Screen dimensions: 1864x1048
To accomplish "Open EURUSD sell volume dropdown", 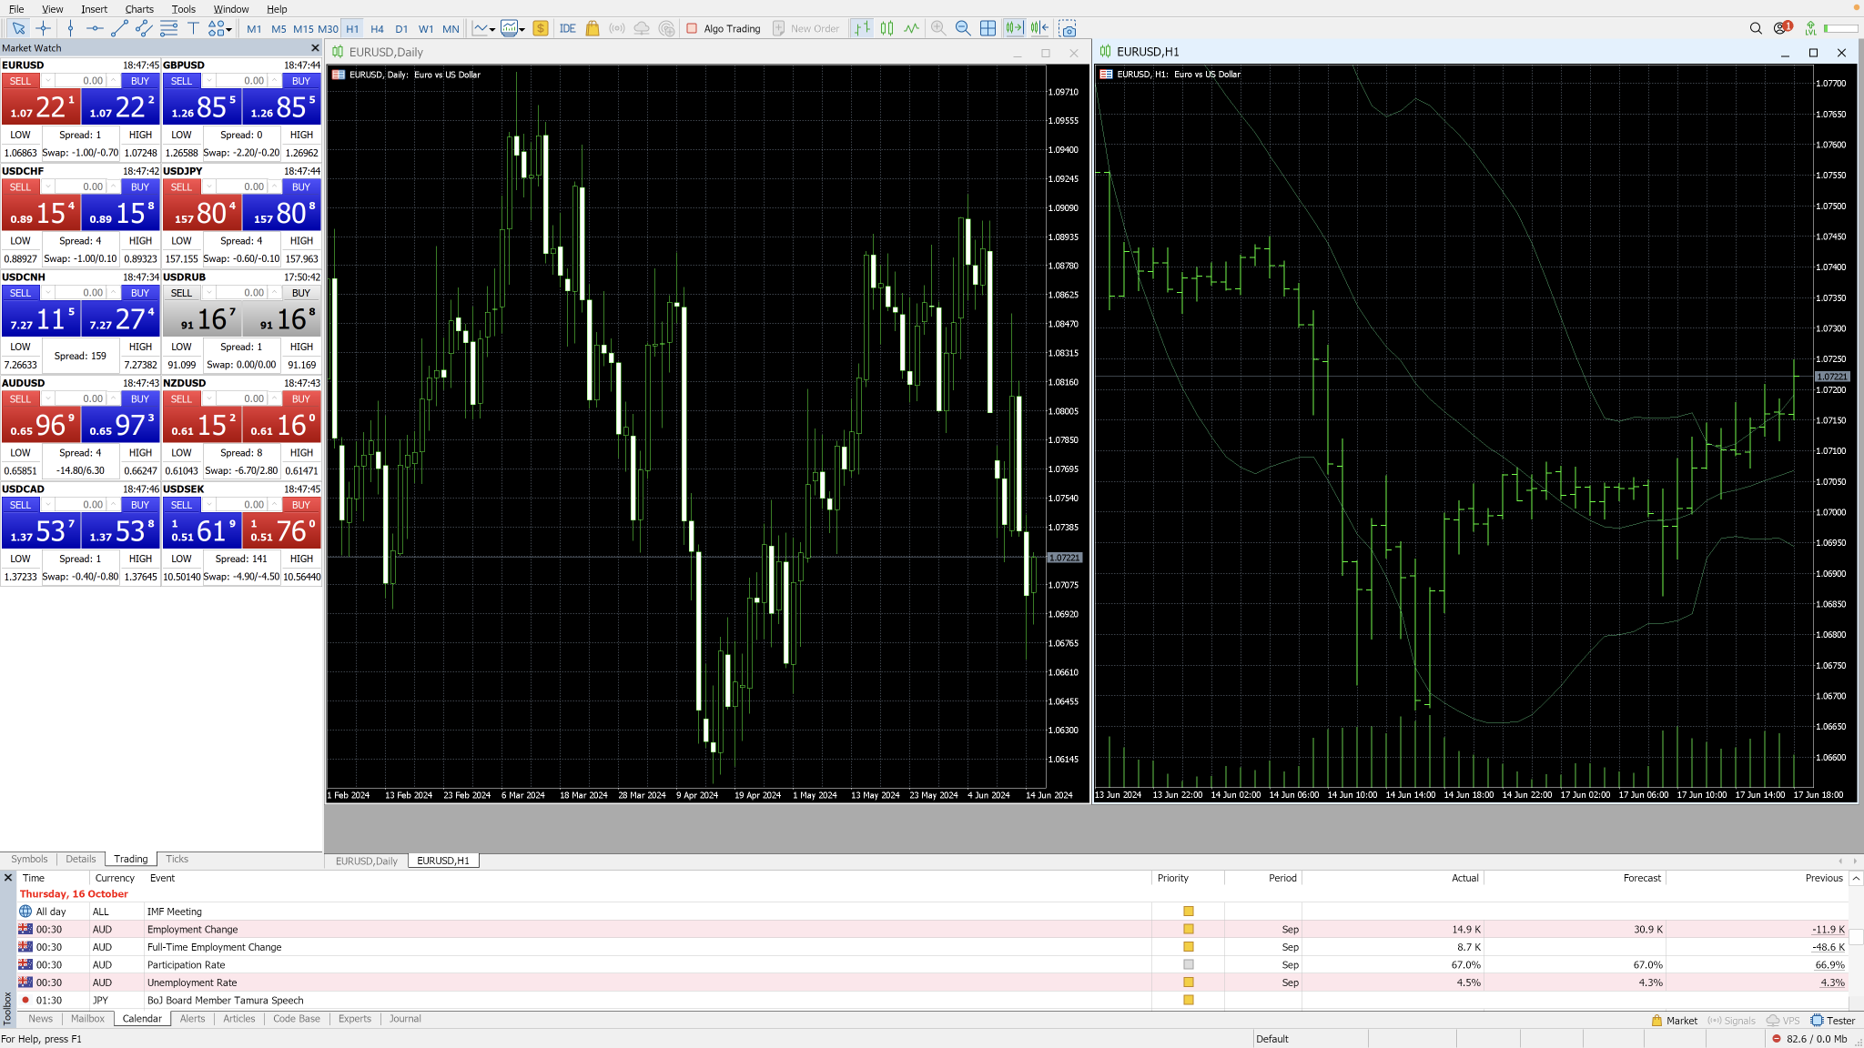I will click(x=48, y=81).
